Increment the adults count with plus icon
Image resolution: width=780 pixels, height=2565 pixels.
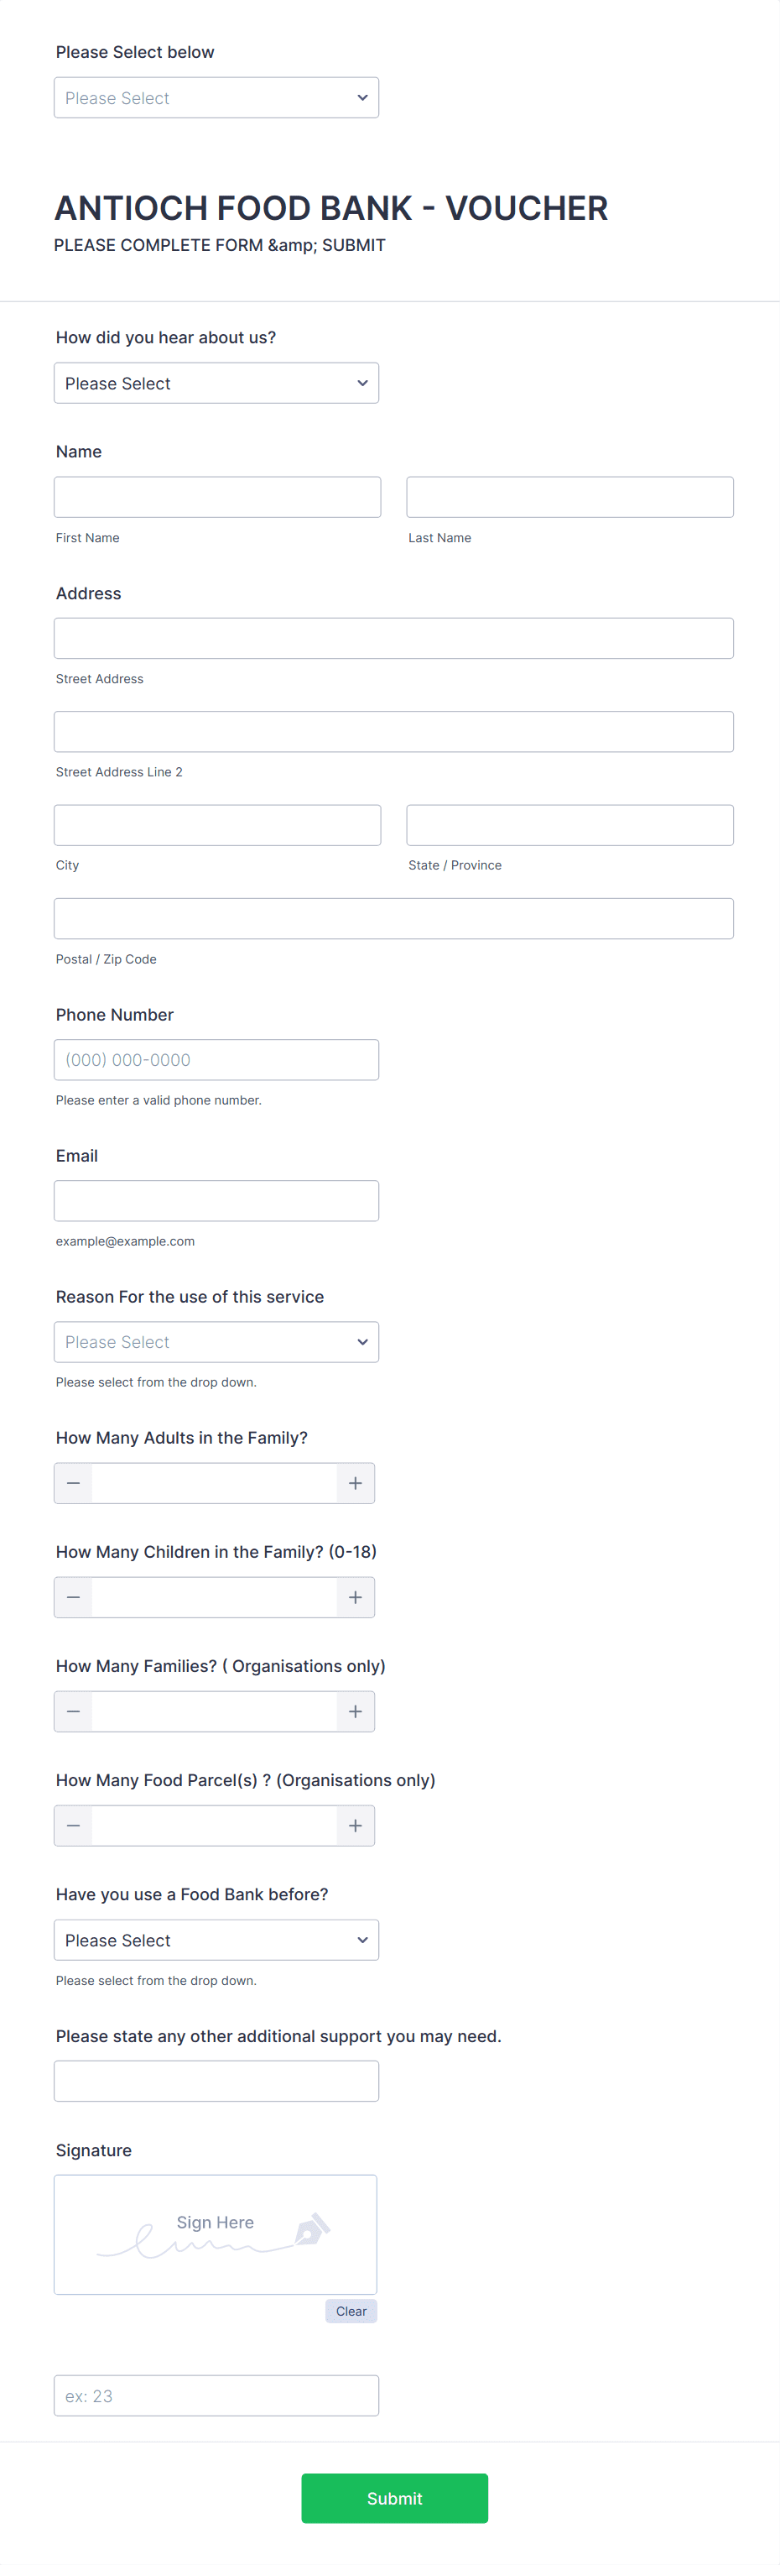coord(355,1482)
